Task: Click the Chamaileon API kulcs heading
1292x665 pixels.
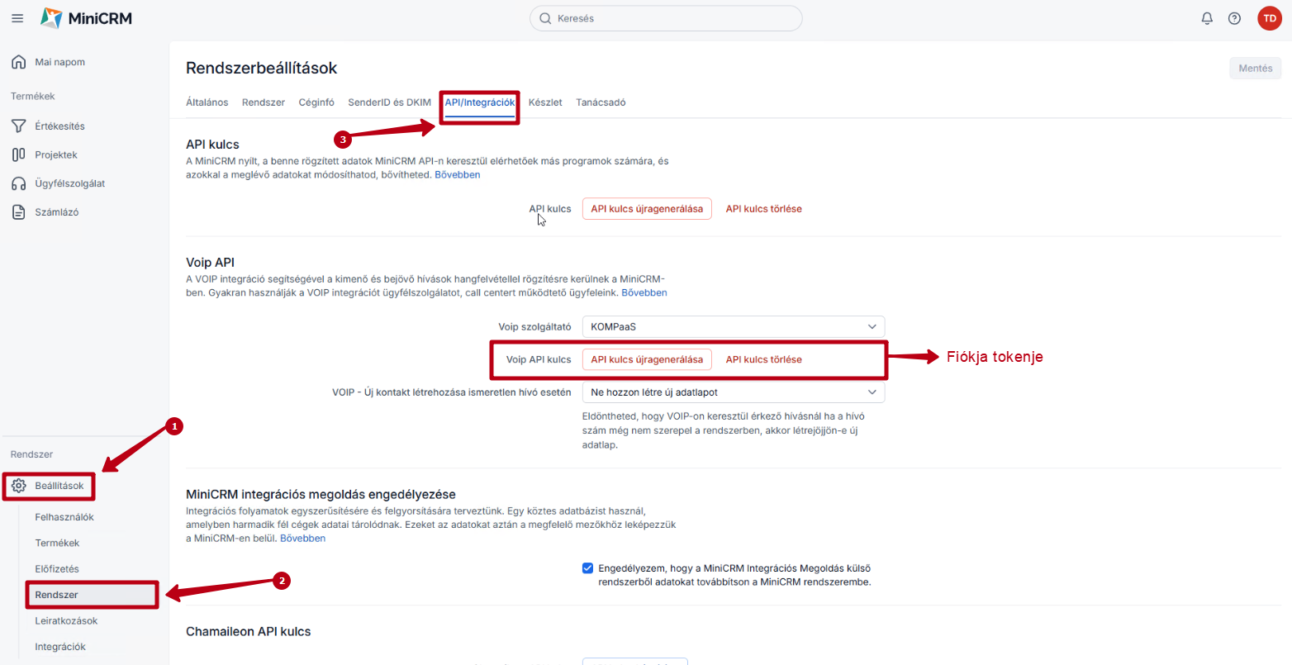Action: (249, 631)
